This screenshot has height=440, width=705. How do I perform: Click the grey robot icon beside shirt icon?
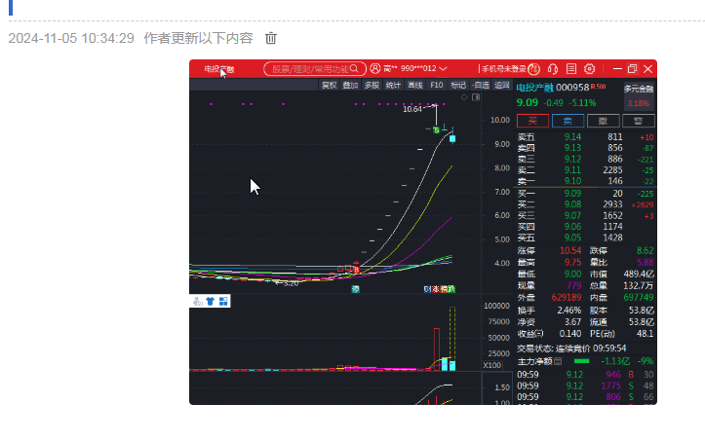point(197,301)
